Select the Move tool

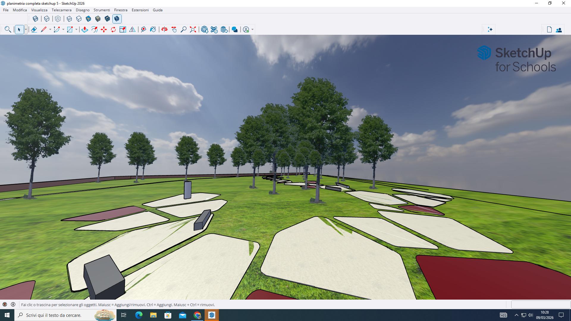point(104,29)
